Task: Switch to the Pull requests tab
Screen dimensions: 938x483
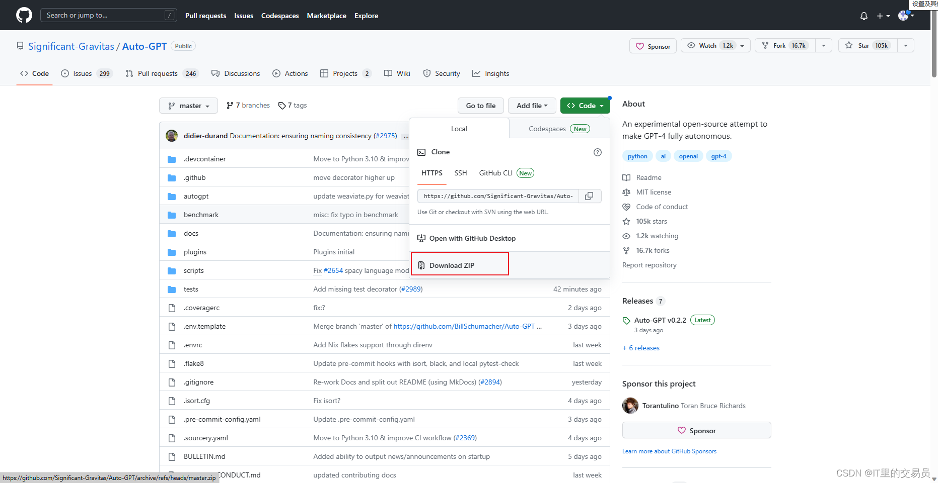Action: point(162,73)
